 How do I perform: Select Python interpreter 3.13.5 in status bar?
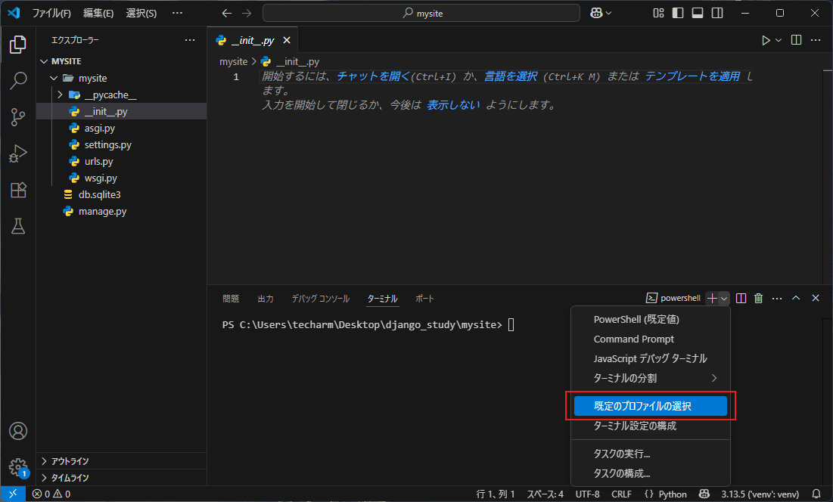coord(760,494)
